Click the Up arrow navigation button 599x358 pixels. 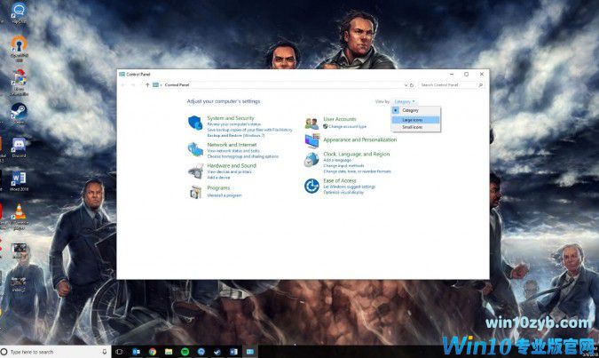click(x=147, y=84)
